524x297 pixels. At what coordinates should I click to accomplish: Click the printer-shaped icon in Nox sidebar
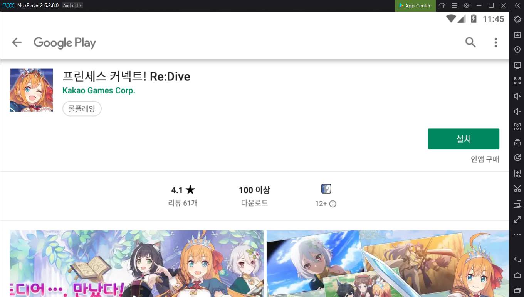[x=517, y=142]
